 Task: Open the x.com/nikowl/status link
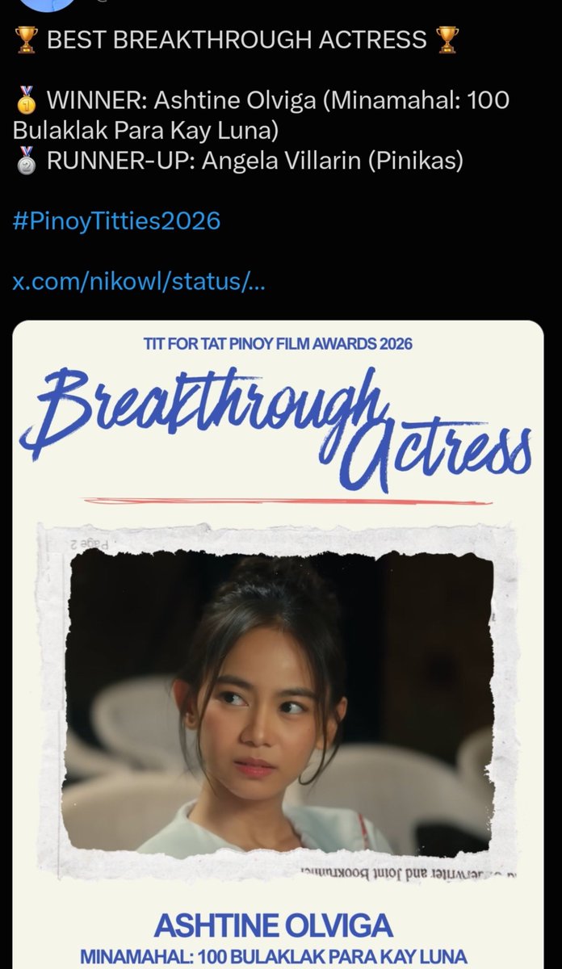click(140, 283)
